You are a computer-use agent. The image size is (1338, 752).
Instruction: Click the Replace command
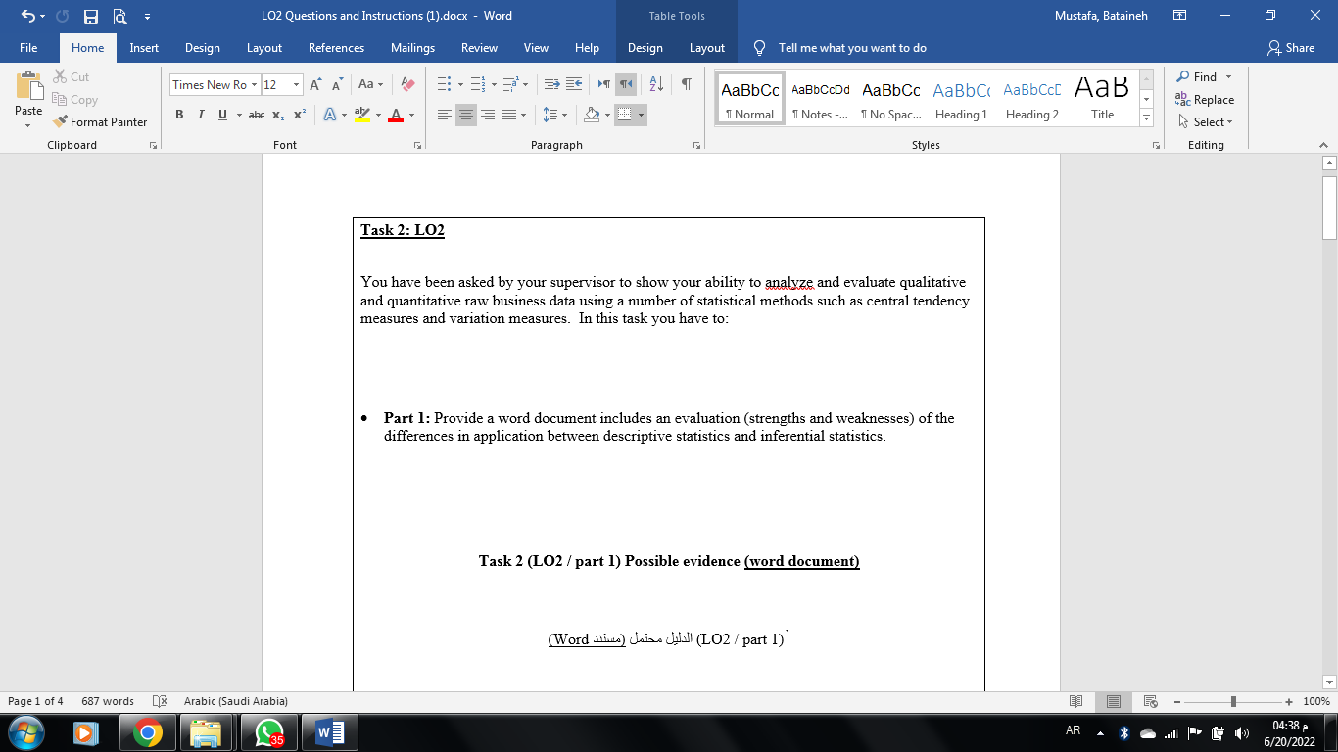point(1211,99)
